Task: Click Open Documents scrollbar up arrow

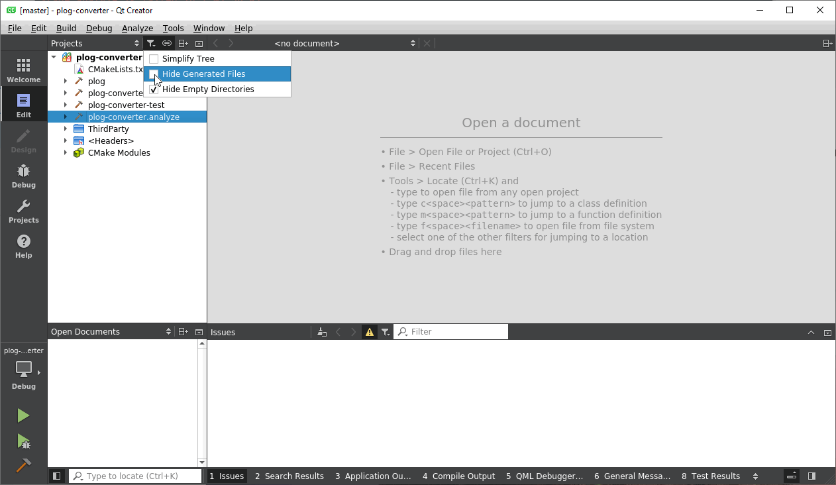Action: click(202, 345)
